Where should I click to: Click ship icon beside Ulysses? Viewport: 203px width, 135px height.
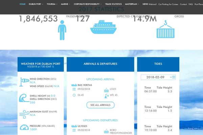(74, 126)
